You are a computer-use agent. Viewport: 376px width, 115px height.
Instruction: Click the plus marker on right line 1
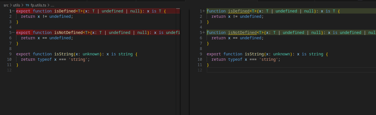tap(204, 11)
